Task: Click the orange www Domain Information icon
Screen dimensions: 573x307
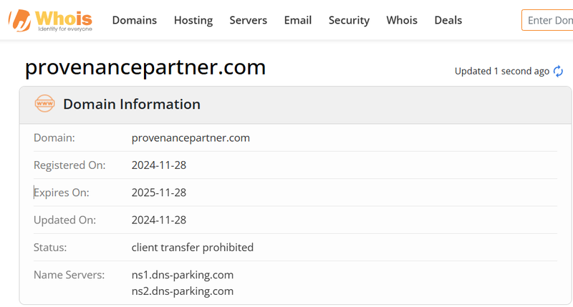Action: click(44, 104)
